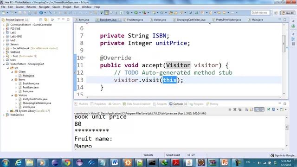This screenshot has width=297, height=167.
Task: Click Remove All Terminated Launches icon
Action: click(x=240, y=109)
